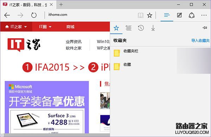Viewport: 211px width, 137px height.
Task: Pin the Hub pane open
Action: pos(205,28)
